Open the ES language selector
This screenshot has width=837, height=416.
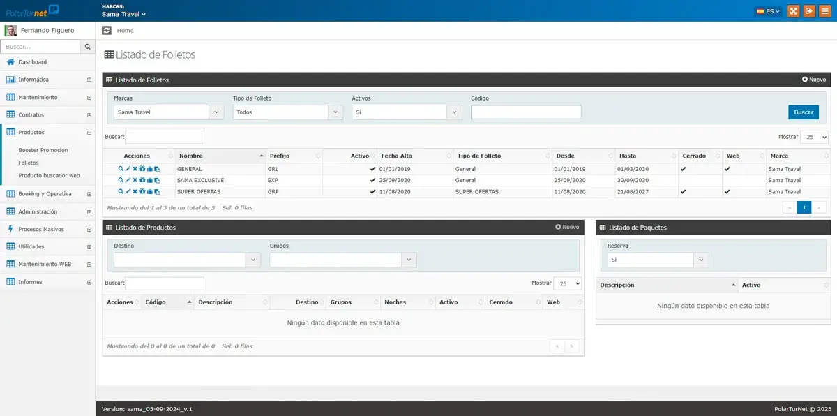(x=769, y=11)
